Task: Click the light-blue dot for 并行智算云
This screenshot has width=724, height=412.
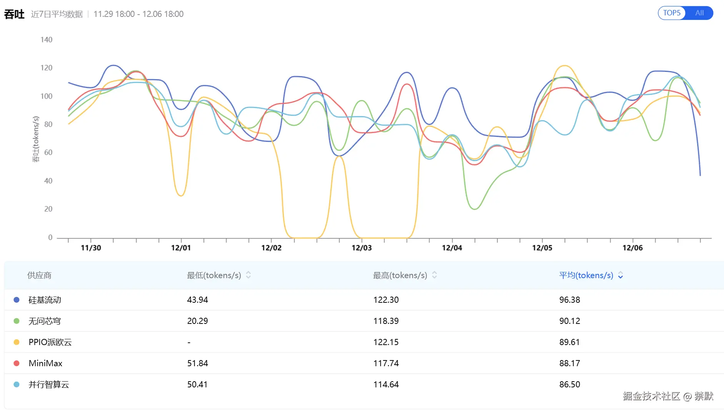Action: point(17,384)
